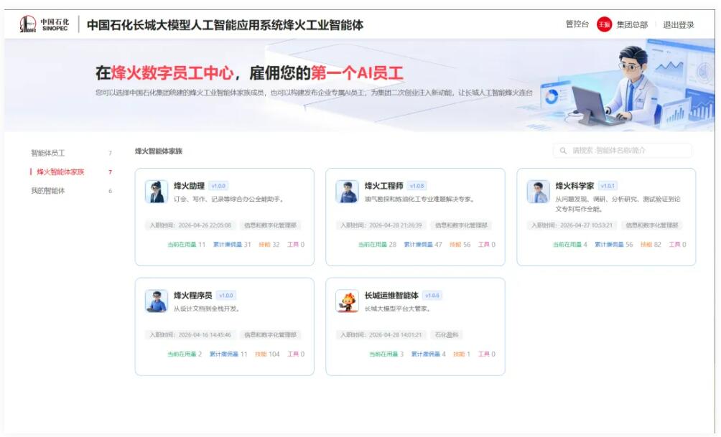Click 技能 82 on the 烽火科学家 card
This screenshot has height=437, width=721.
651,245
